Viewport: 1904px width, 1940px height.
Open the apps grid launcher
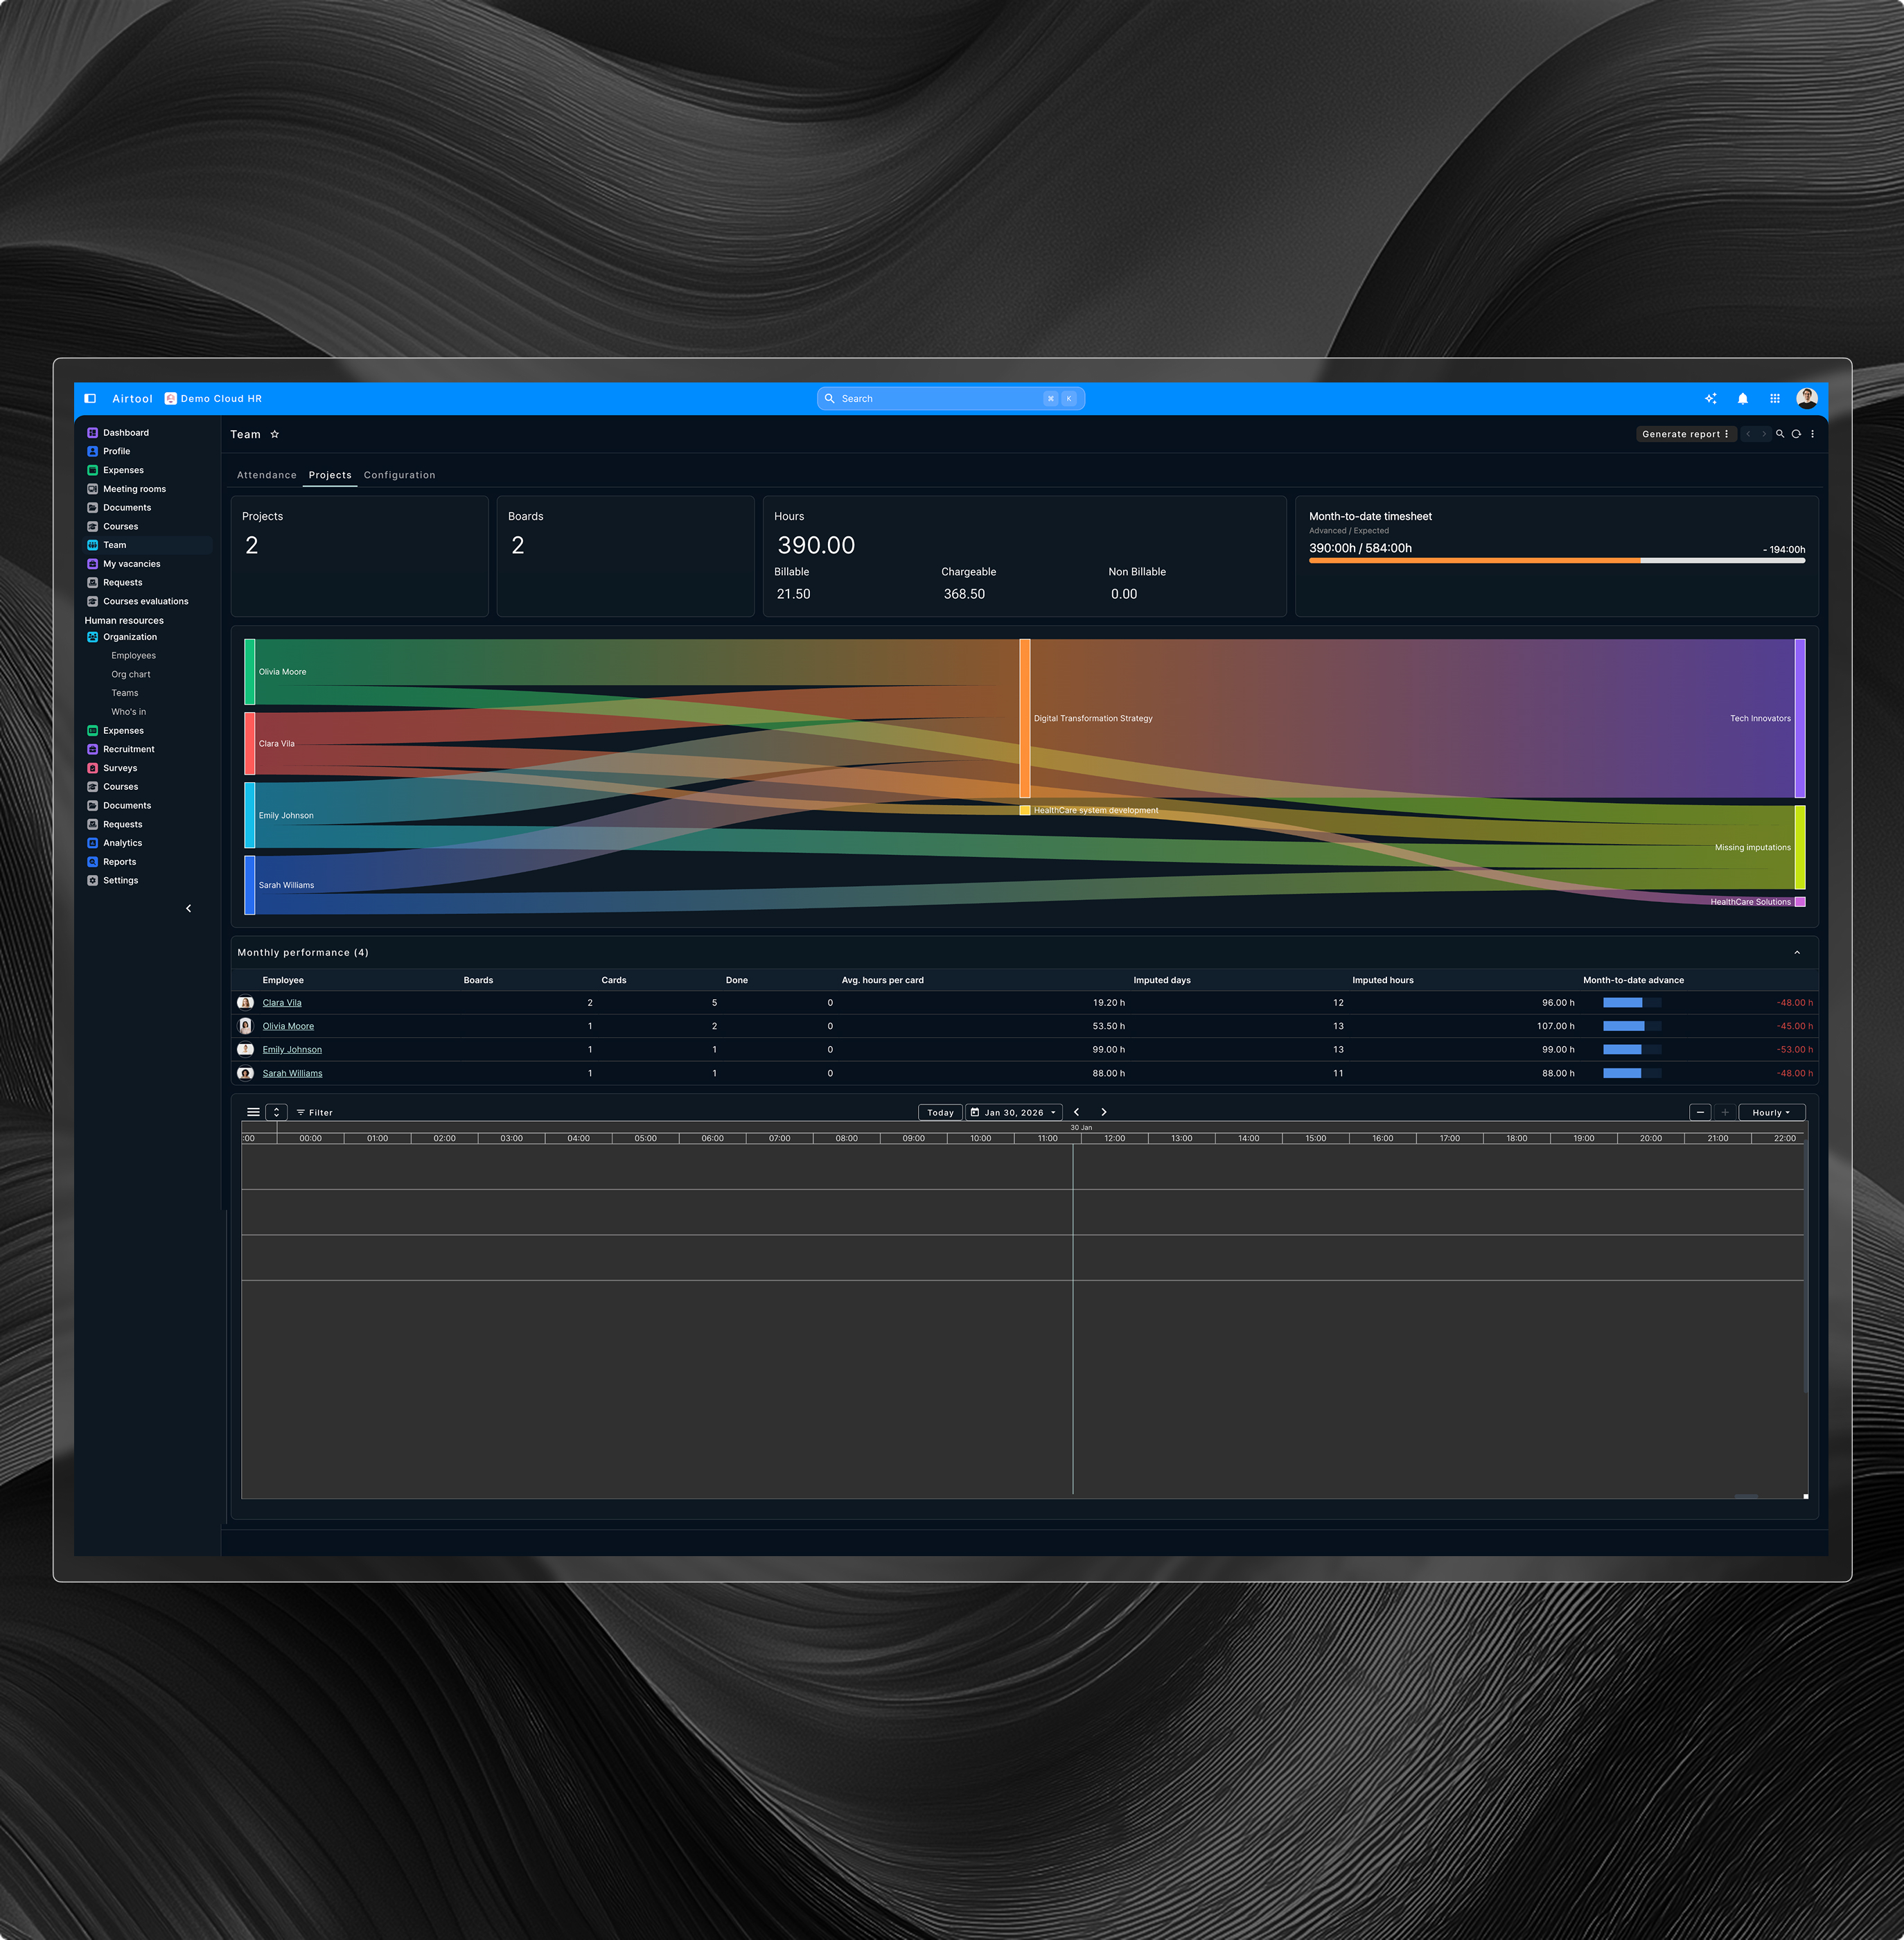click(x=1774, y=399)
